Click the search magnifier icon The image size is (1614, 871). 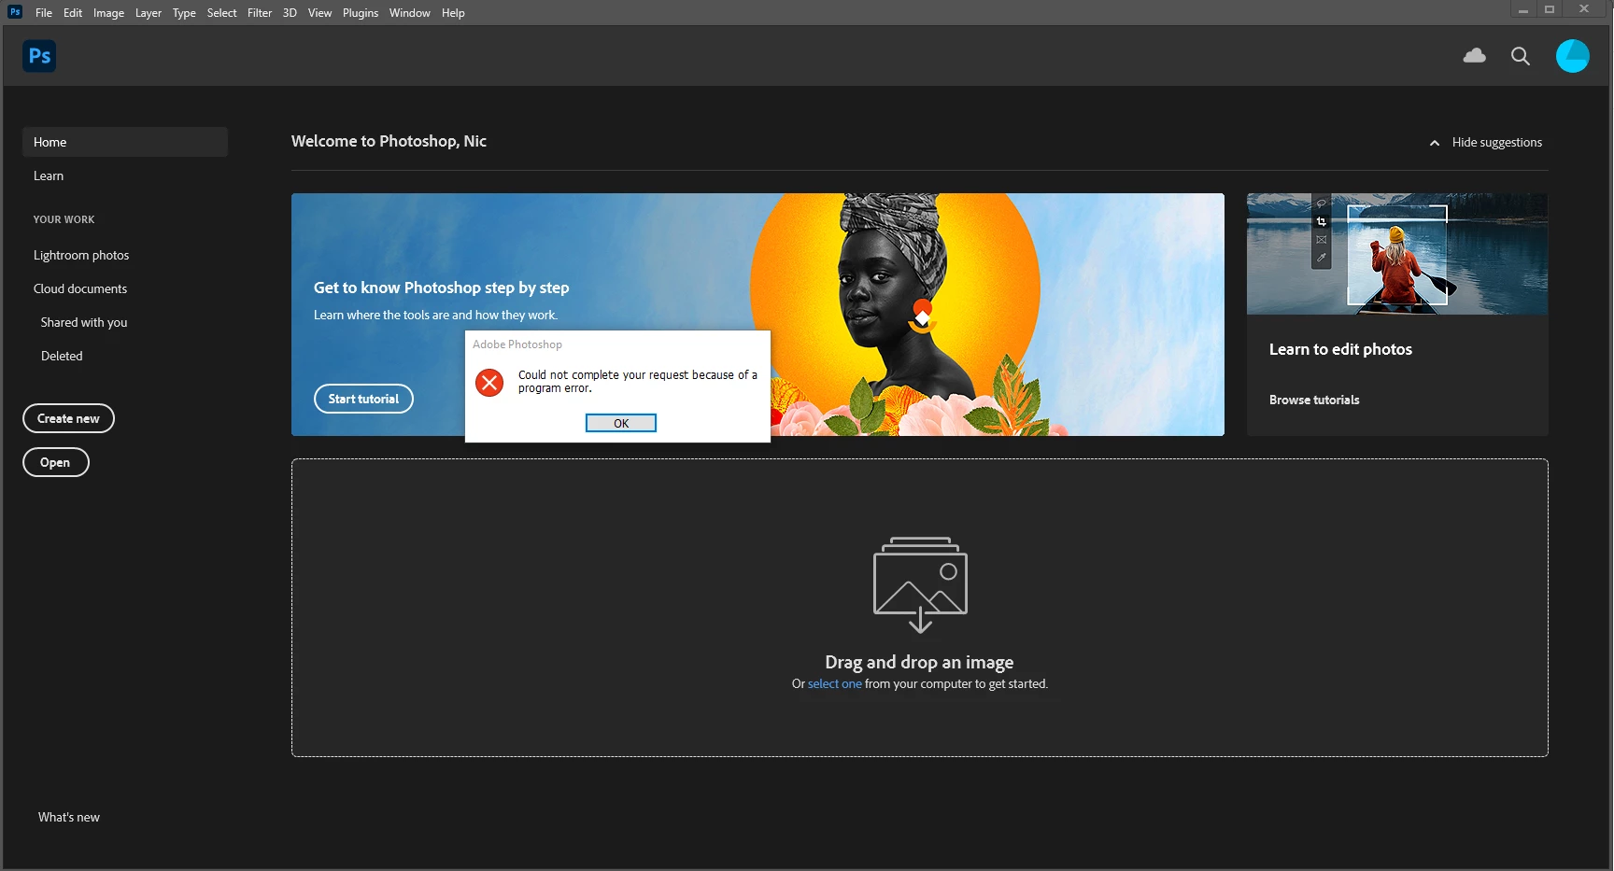point(1520,56)
